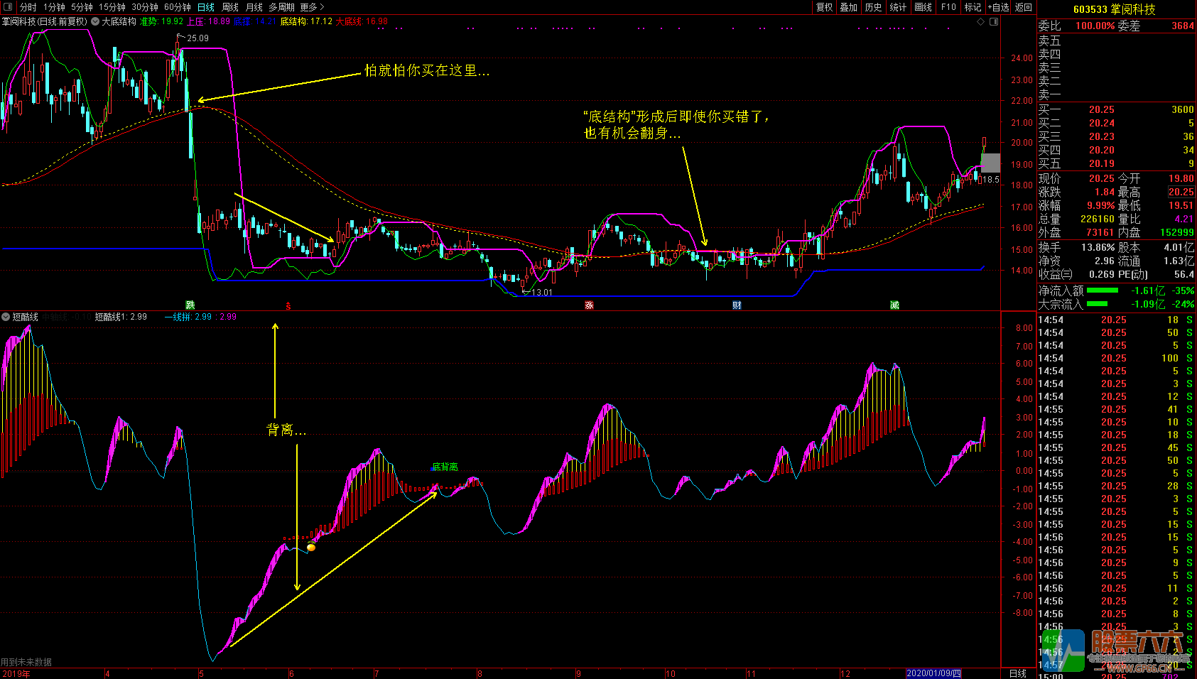Screen dimensions: 1197x679
Task: Click the diamond icon above the main chart
Action: (981, 21)
